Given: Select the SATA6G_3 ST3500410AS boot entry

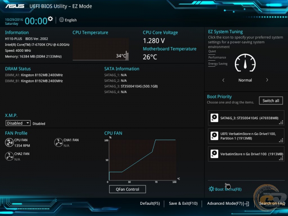Looking at the screenshot, I should tap(246, 118).
